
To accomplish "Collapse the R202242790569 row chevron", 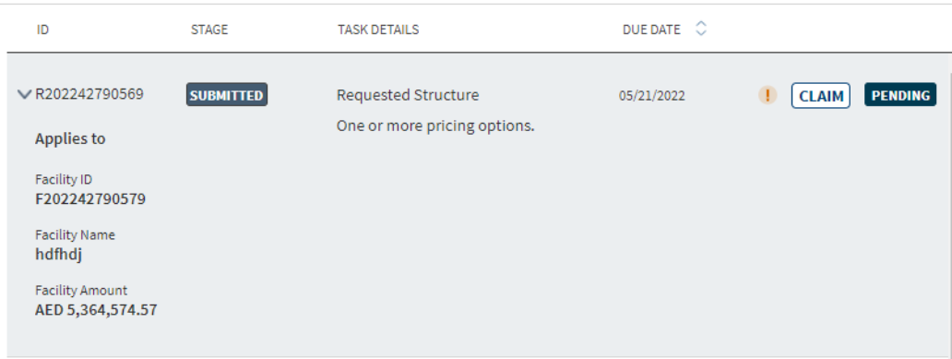I will 24,95.
